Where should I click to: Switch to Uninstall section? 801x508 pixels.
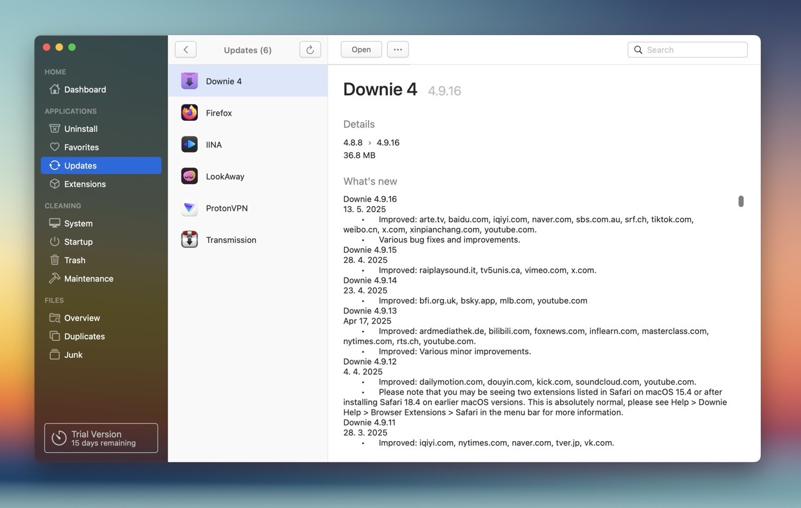[x=101, y=129]
